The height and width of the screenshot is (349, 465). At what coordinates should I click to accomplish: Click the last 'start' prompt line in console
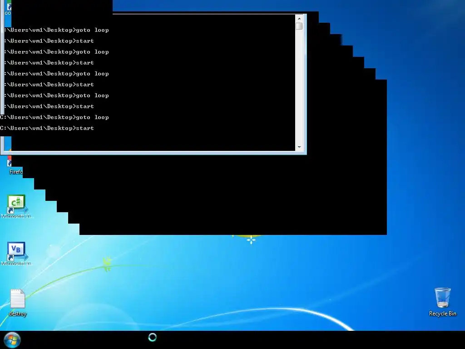(x=47, y=128)
